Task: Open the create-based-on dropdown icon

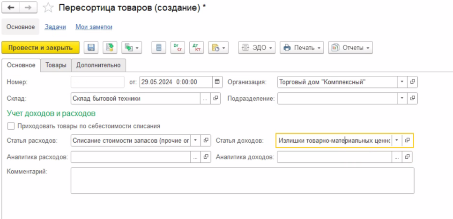Action: coord(131,48)
